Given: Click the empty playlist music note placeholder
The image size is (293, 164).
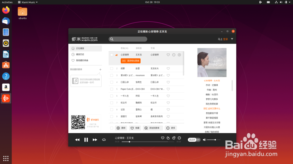Looking at the screenshot, I should pos(75,81).
